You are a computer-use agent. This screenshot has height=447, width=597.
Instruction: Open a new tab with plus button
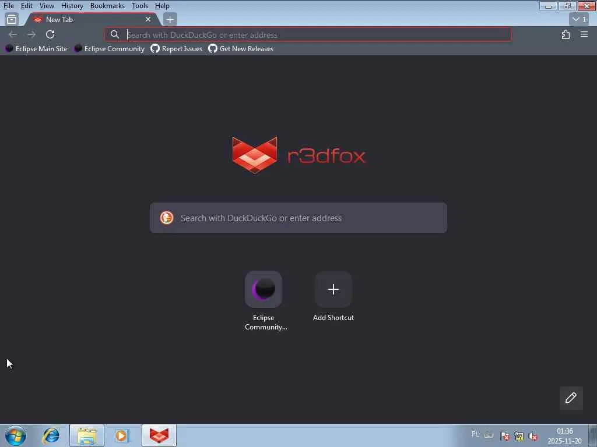[170, 19]
